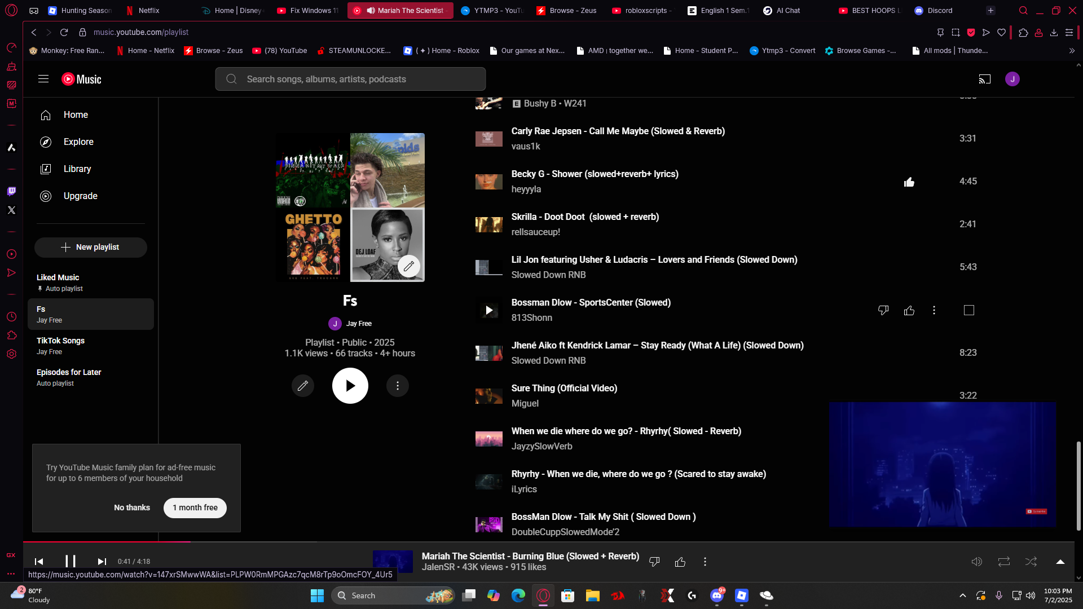Open more actions for SportsCenter (Slowed) row
The height and width of the screenshot is (609, 1083).
tap(934, 310)
